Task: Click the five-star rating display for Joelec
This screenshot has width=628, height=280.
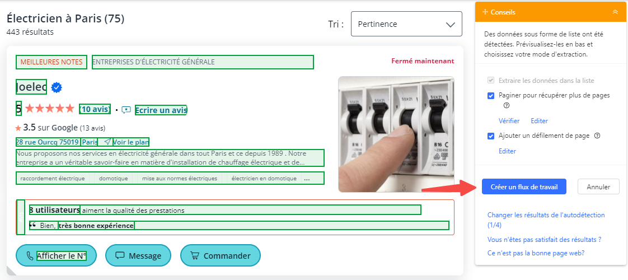Action: 49,109
